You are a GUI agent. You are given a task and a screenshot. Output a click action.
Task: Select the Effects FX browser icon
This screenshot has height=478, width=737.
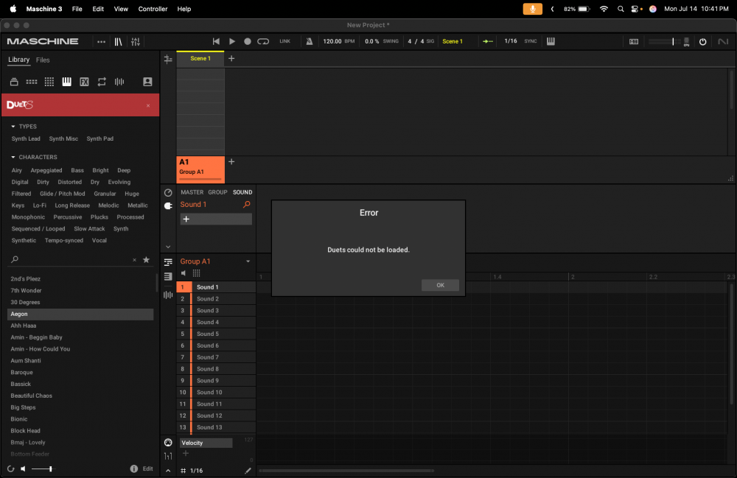(x=84, y=82)
